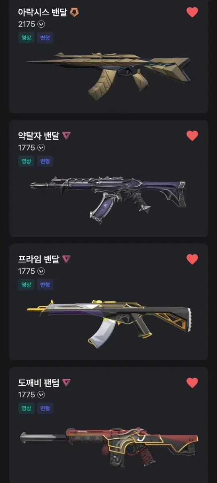
Task: Click the pink tier icon beside 프라임 밴달
Action: pos(66,259)
